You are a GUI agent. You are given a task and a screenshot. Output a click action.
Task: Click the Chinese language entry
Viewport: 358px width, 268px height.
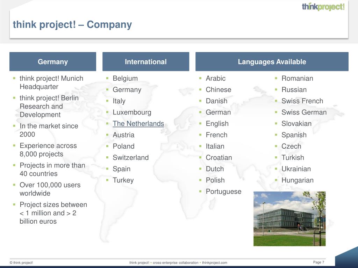point(219,90)
